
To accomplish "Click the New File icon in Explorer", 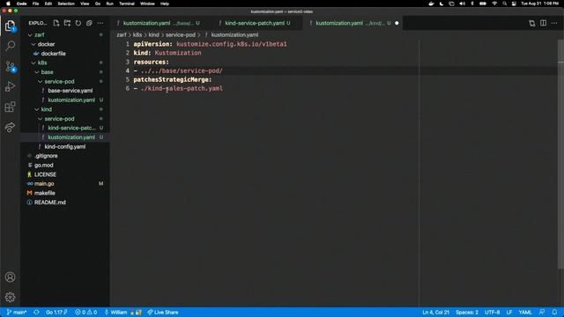I will 56,23.
